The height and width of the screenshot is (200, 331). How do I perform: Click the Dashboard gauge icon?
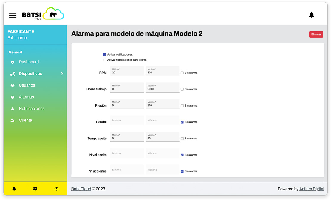coord(13,62)
